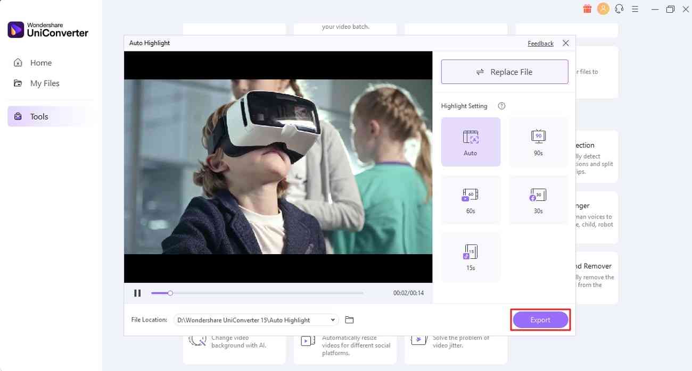Click the Tools toolbox icon

pos(18,116)
